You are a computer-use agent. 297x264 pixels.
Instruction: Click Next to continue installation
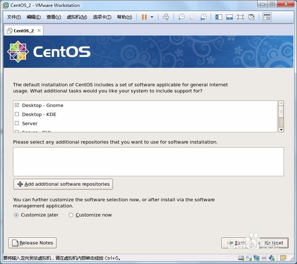click(274, 243)
